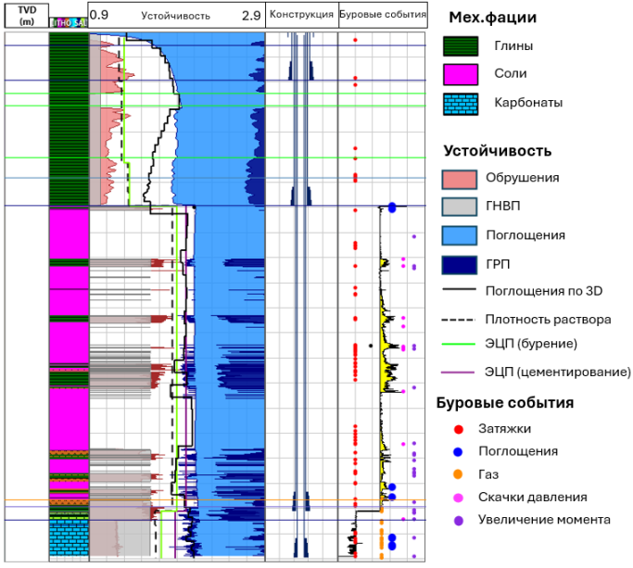Click the pink Скачки давления legend dot
The width and height of the screenshot is (633, 568).
point(458,498)
